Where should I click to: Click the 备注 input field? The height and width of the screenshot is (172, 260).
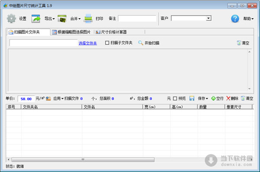(137, 18)
